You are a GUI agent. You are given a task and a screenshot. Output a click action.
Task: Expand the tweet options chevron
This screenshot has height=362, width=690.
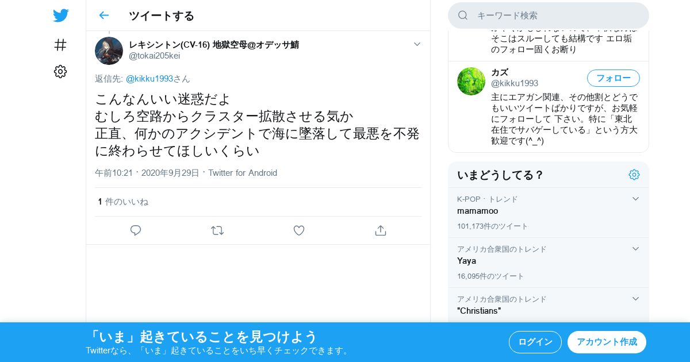coord(417,44)
